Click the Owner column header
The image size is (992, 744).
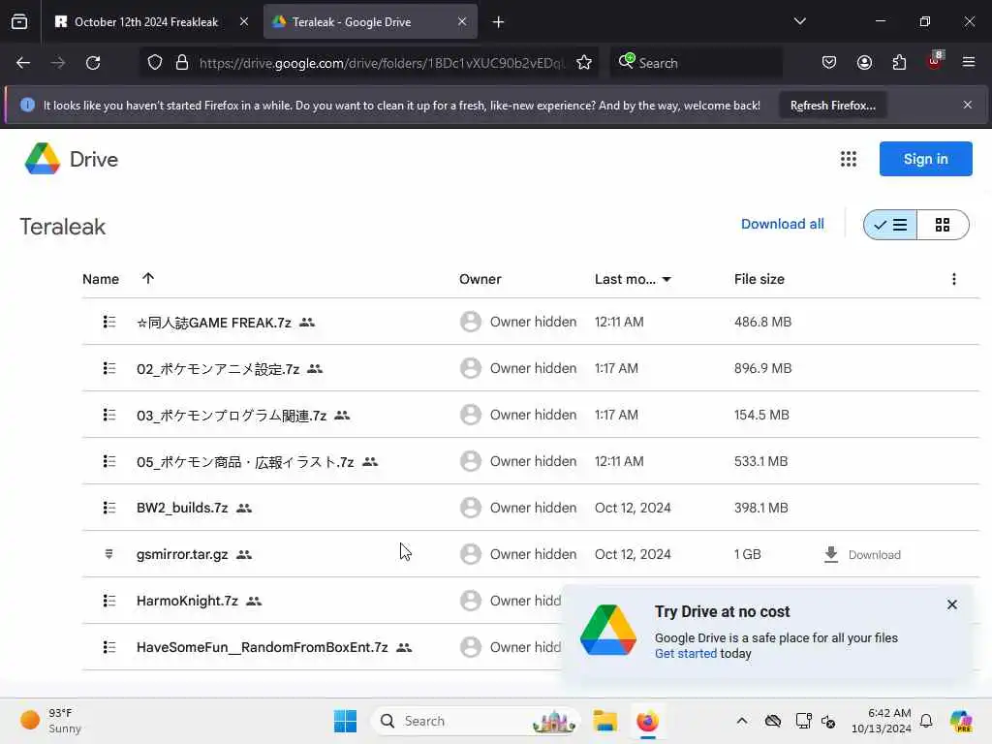480,279
